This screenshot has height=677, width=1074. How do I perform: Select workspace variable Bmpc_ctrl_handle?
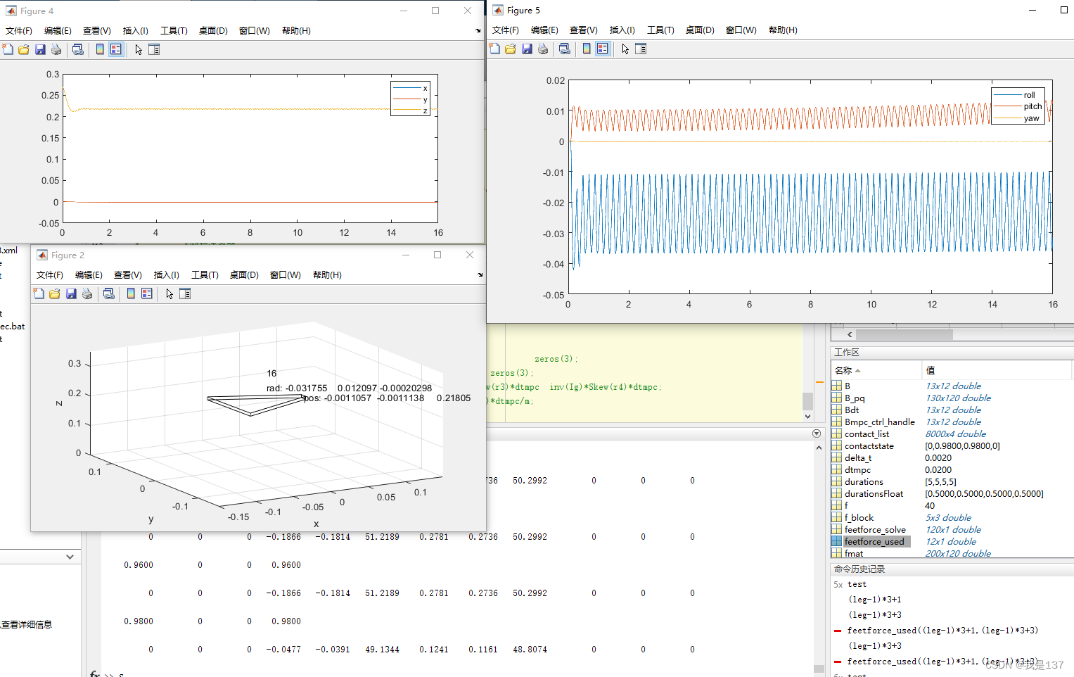click(x=880, y=422)
